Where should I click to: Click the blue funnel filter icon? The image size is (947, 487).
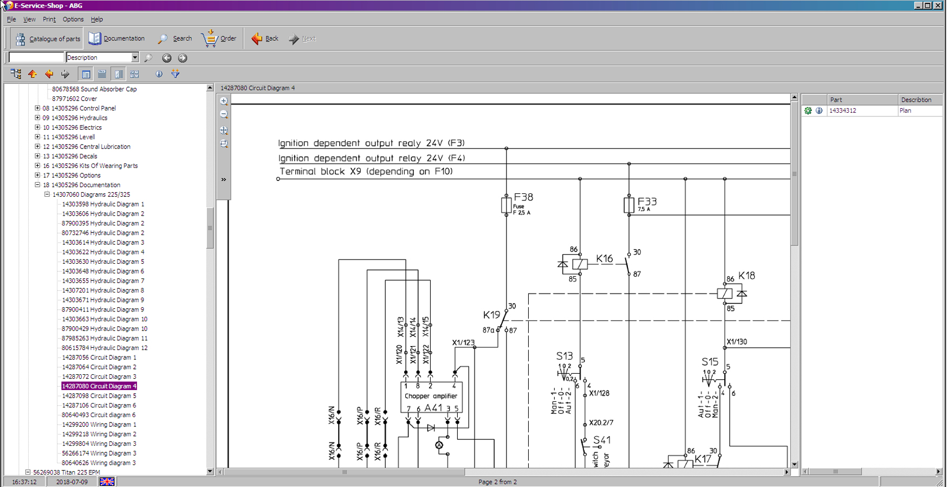[175, 74]
